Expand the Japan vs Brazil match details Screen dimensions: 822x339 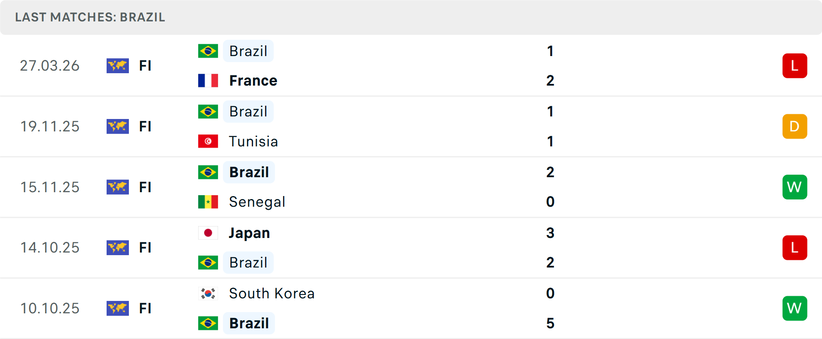(x=411, y=247)
